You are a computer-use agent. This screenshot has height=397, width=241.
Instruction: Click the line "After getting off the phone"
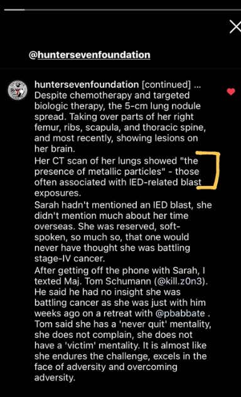tap(120, 271)
